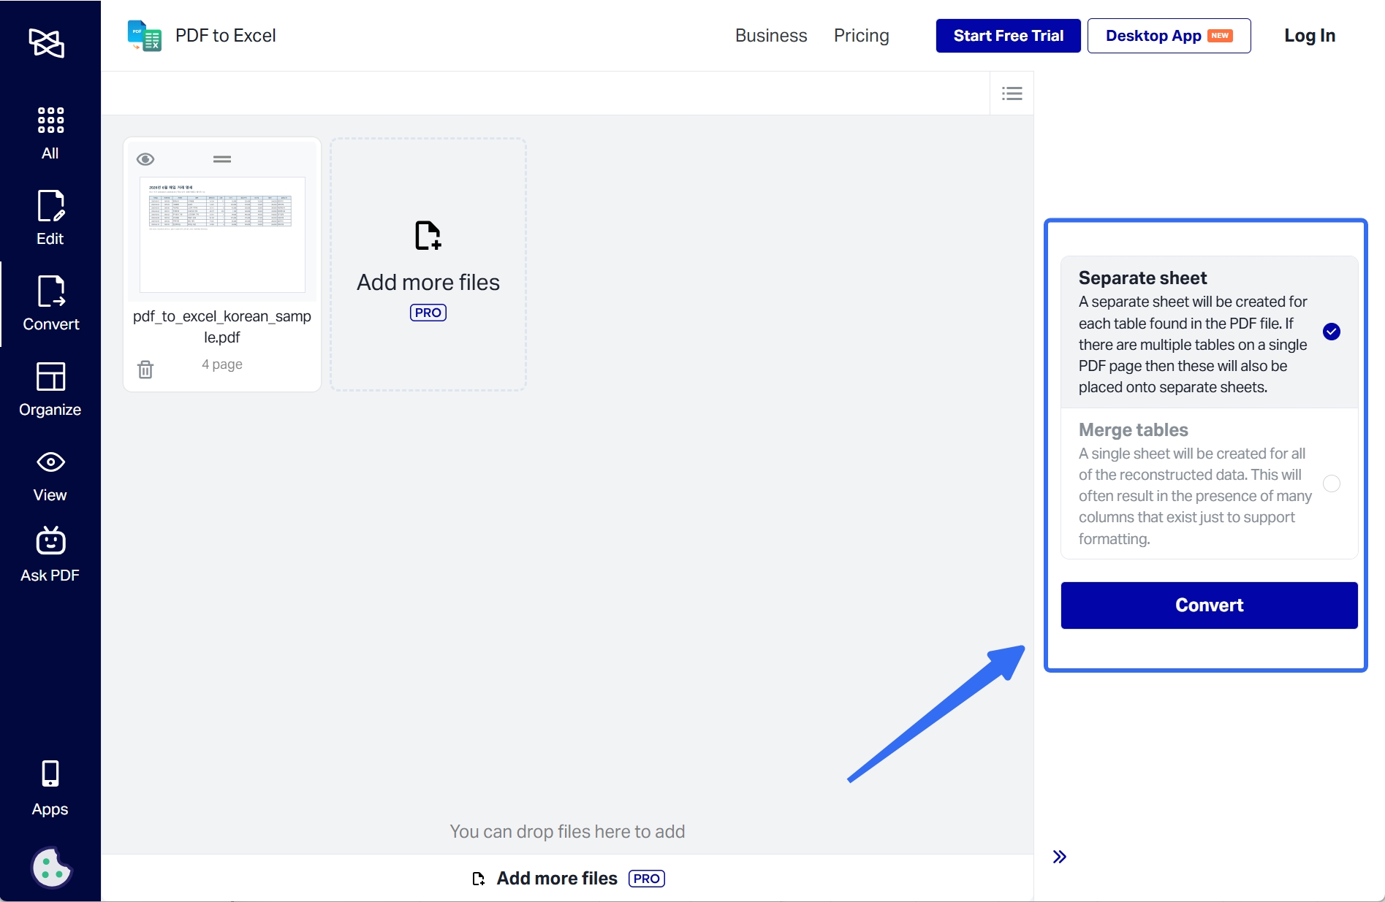The height and width of the screenshot is (902, 1385).
Task: Open the View section in sidebar
Action: 50,476
